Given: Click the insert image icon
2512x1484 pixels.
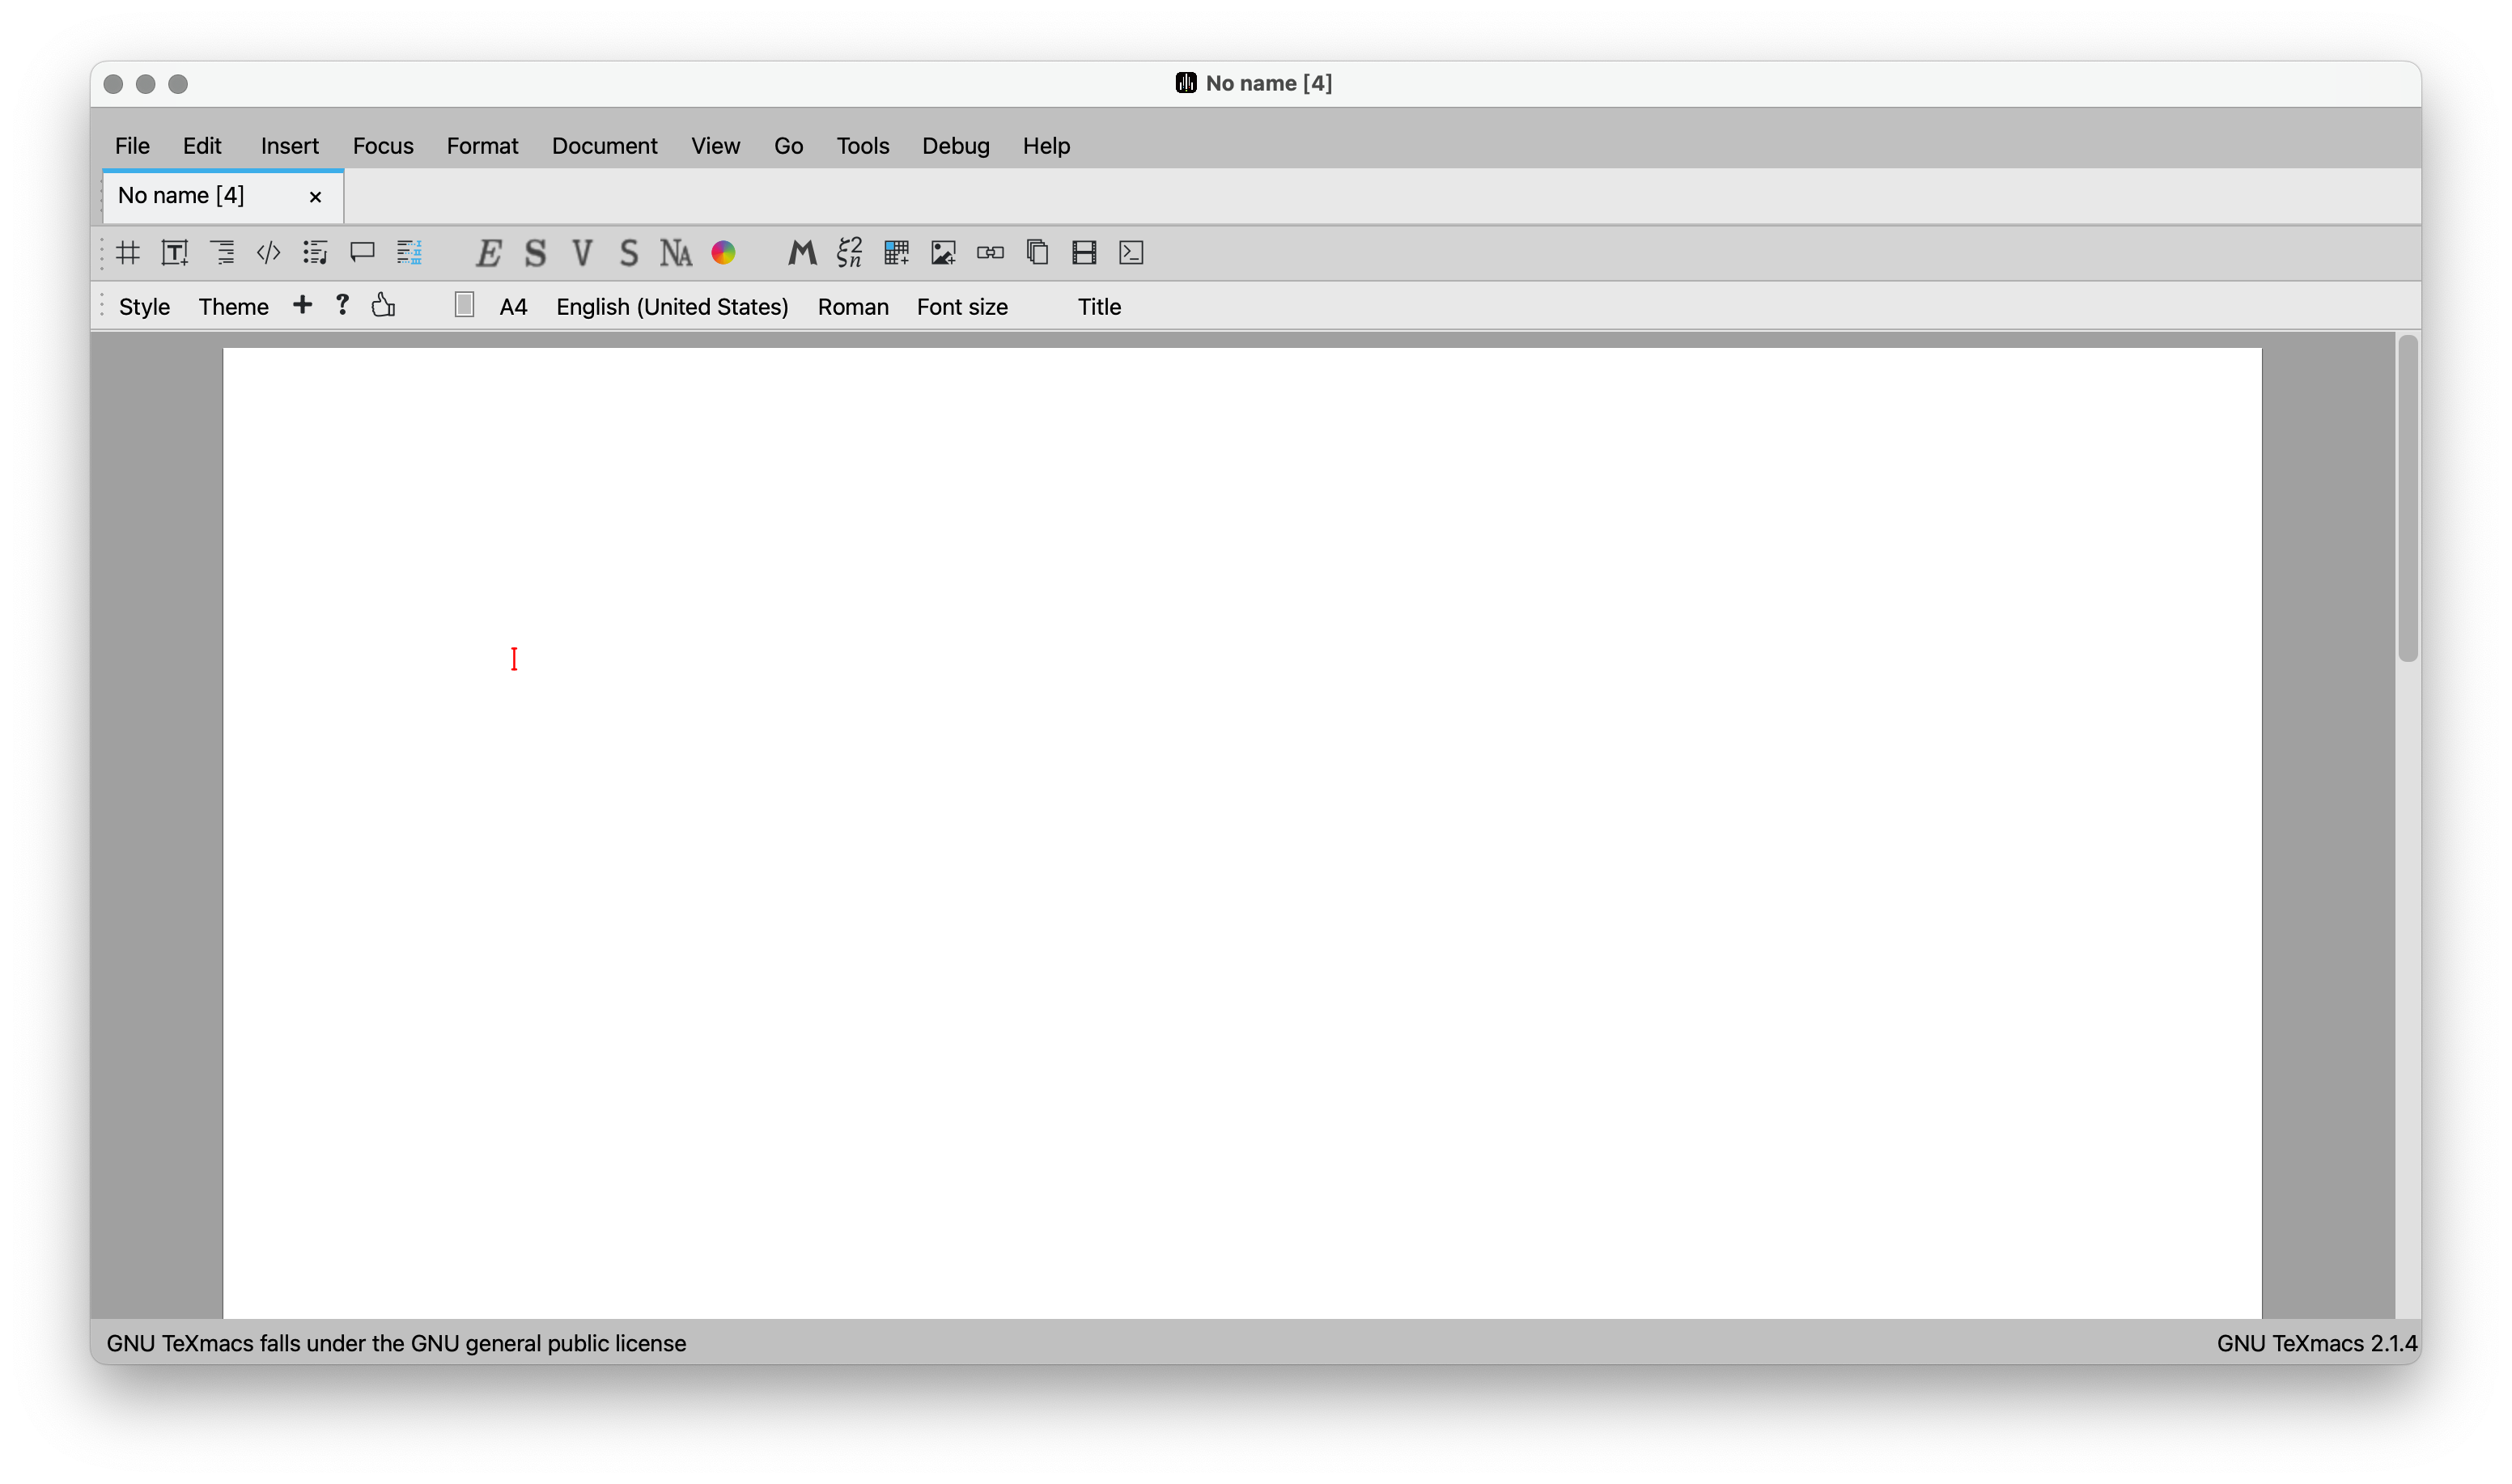Looking at the screenshot, I should coord(943,253).
